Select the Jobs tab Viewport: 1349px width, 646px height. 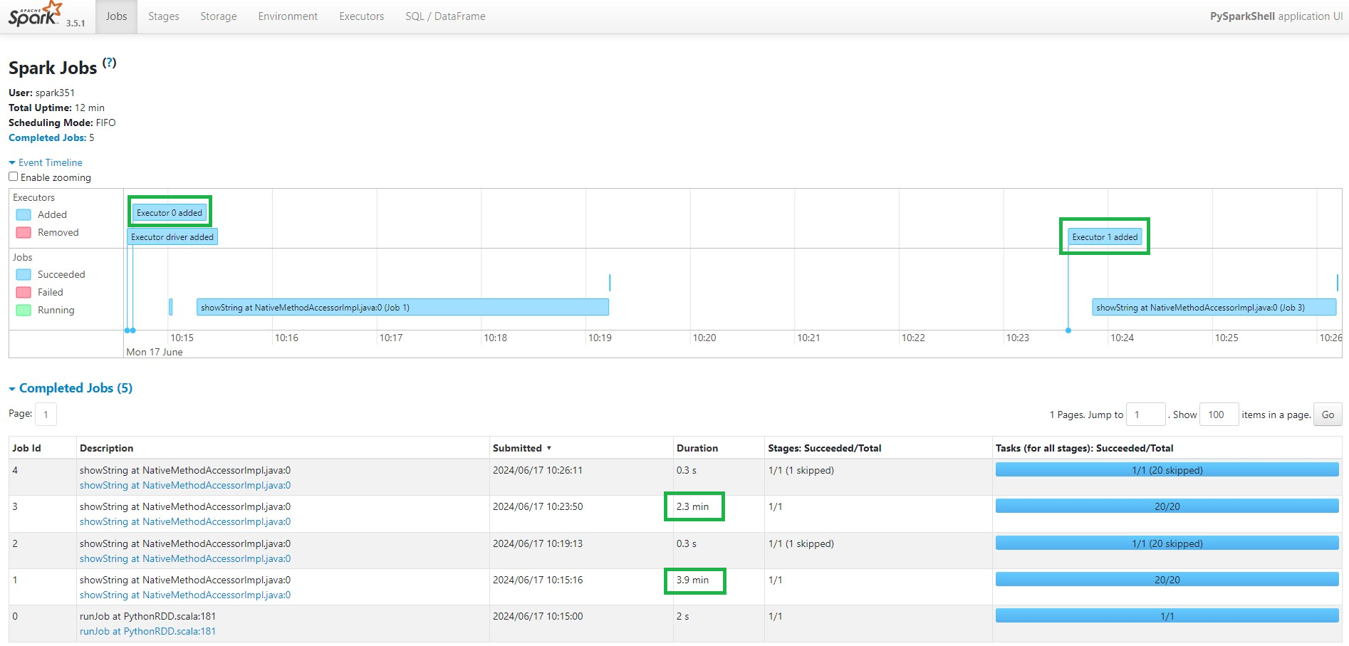tap(116, 16)
